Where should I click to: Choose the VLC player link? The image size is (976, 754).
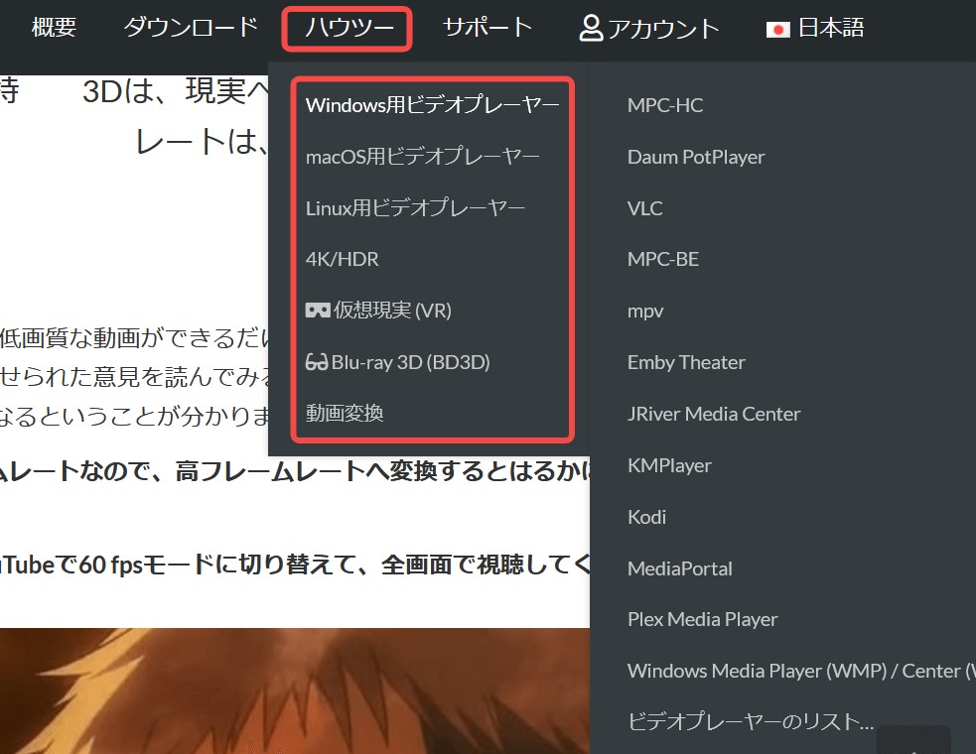tap(644, 207)
